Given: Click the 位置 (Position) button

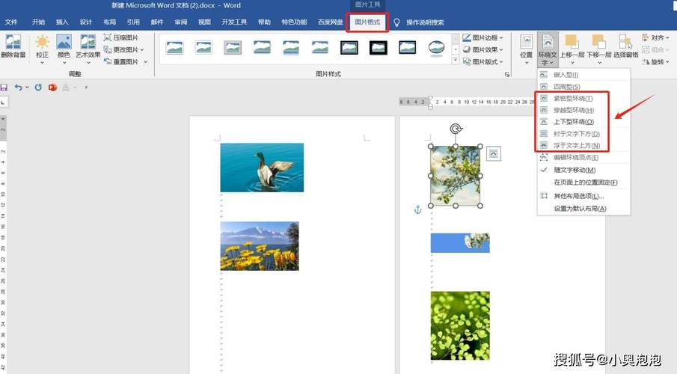Looking at the screenshot, I should pyautogui.click(x=527, y=49).
